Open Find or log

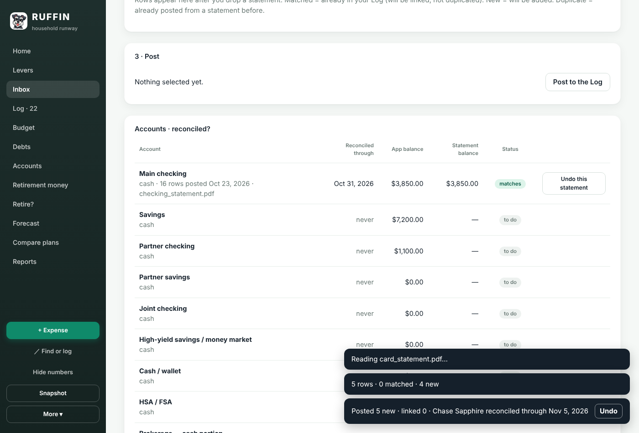53,351
